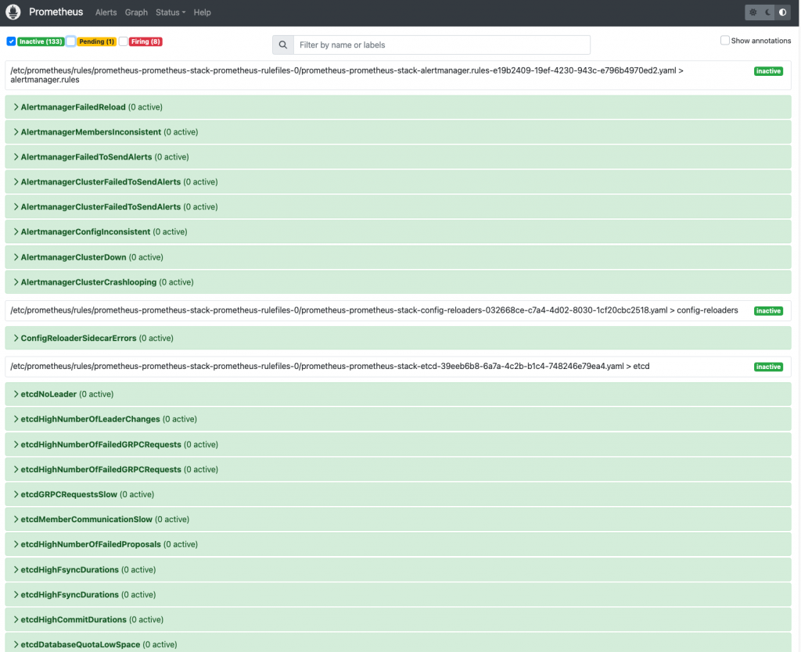Select the alertmanager.rules file path text
Image resolution: width=801 pixels, height=652 pixels.
[347, 75]
